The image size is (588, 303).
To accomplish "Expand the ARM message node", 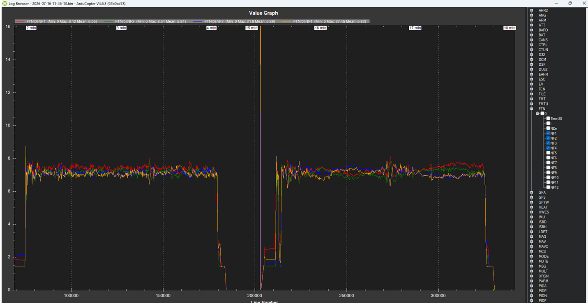I will 532,20.
